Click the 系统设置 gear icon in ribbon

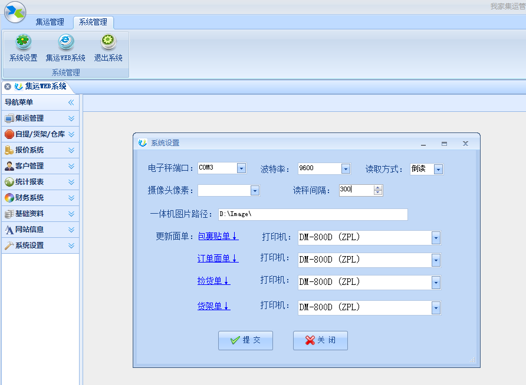pyautogui.click(x=23, y=42)
